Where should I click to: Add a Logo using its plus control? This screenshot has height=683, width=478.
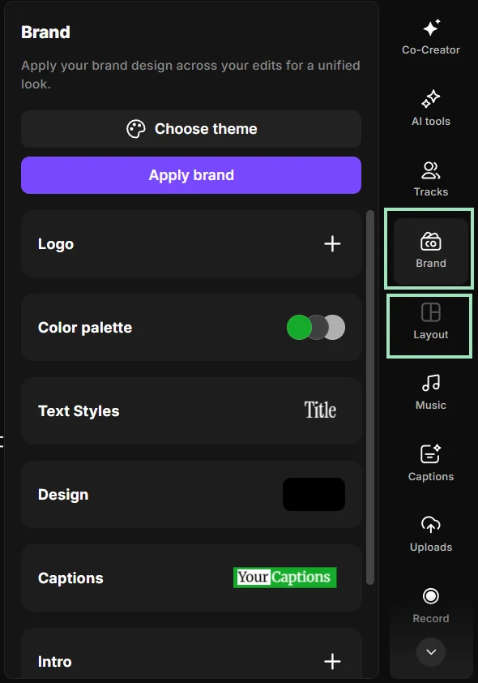tap(332, 243)
